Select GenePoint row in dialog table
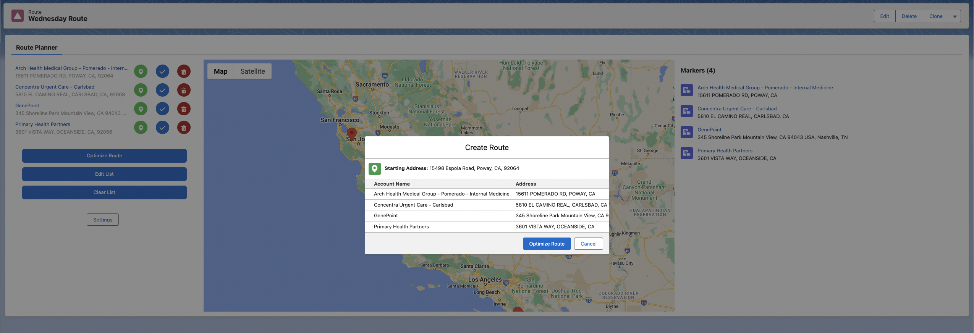 coord(487,216)
